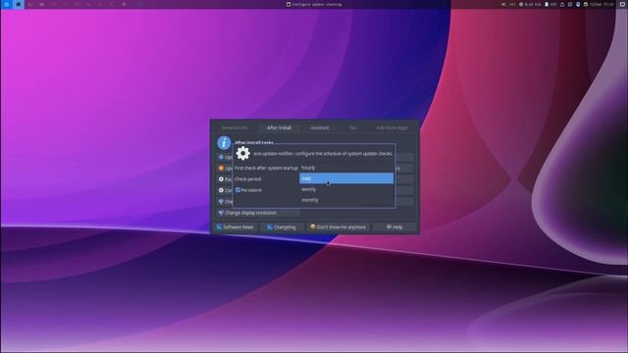Click the far-right panel corner icon

pos(622,4)
